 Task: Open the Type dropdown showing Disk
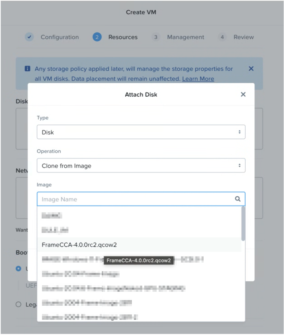tap(141, 132)
